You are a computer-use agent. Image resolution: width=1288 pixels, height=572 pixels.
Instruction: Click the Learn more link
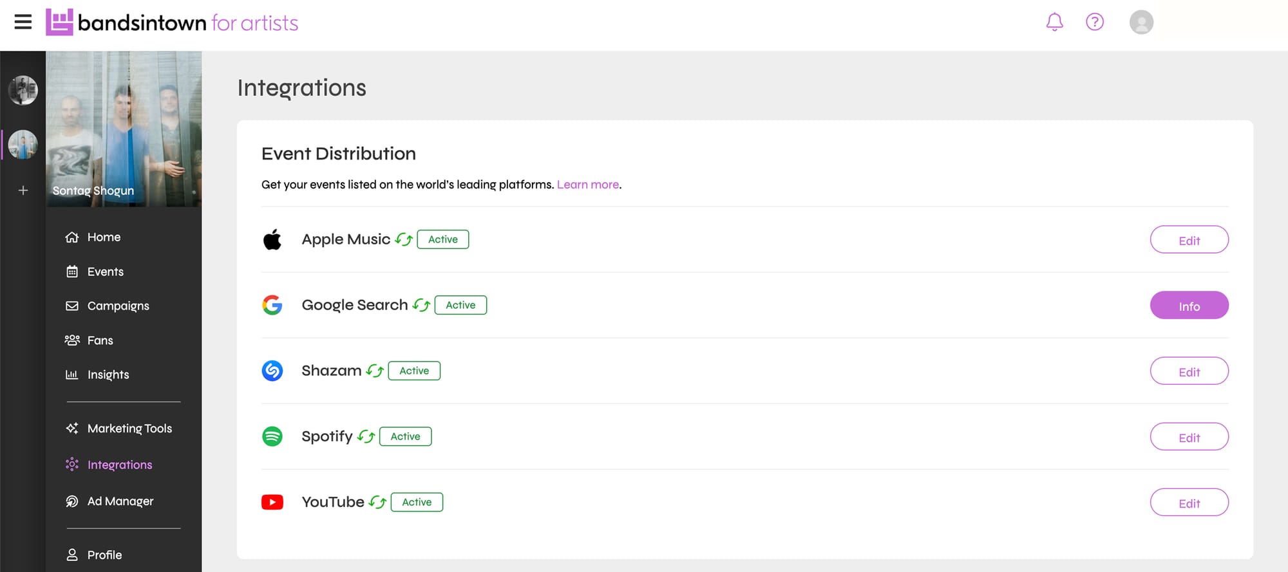tap(587, 185)
